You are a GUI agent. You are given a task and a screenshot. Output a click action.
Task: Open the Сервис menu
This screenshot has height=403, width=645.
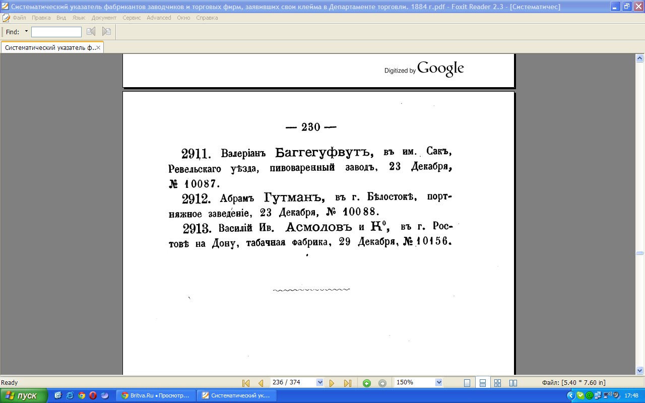click(132, 18)
